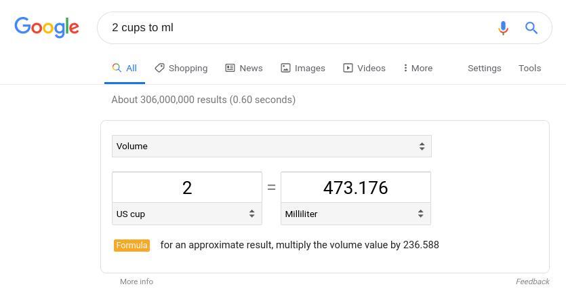Click the input value field showing 2
Image resolution: width=566 pixels, height=291 pixels.
point(186,187)
